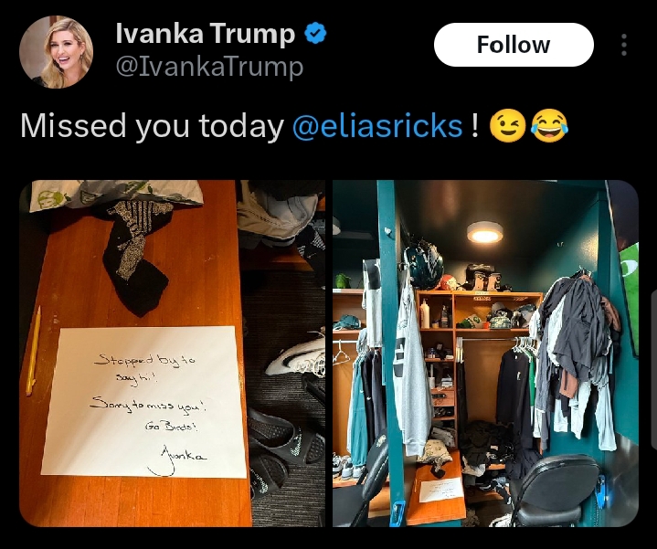This screenshot has height=549, width=657.
Task: Open Ivanka Trump's profile avatar
Action: tap(56, 52)
